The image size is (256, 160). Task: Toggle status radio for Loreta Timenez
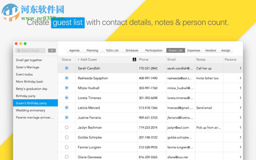point(67,98)
